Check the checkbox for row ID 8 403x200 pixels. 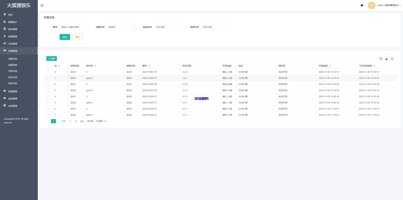(x=48, y=72)
